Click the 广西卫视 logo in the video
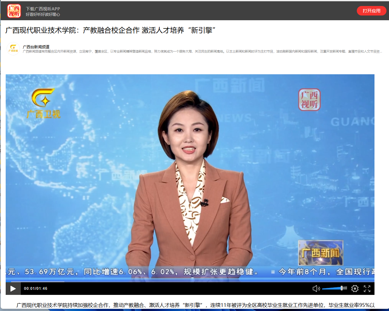This screenshot has height=311, width=389. pos(44,103)
